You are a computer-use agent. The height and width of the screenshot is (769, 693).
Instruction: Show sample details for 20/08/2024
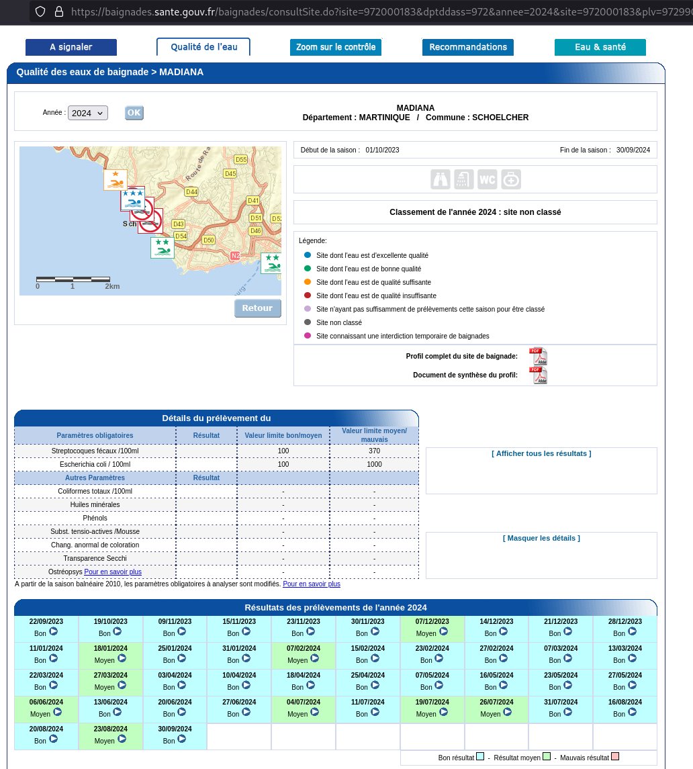click(x=54, y=739)
